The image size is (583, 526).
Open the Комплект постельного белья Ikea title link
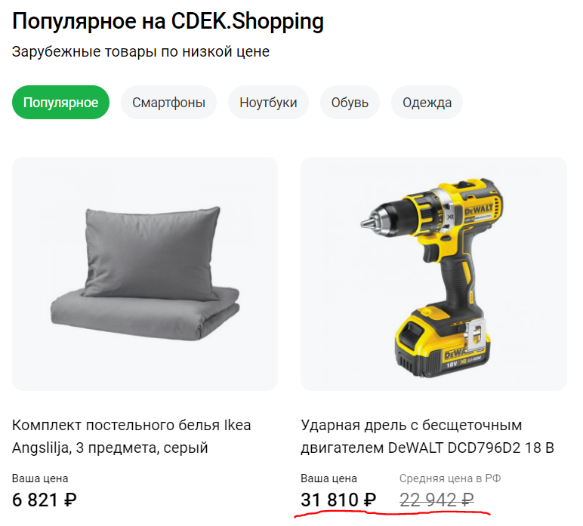131,436
